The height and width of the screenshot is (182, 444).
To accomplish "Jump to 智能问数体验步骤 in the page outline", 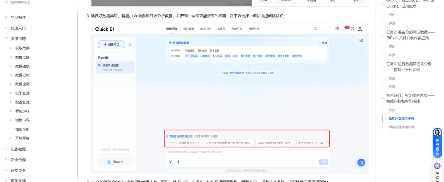I will (402, 118).
